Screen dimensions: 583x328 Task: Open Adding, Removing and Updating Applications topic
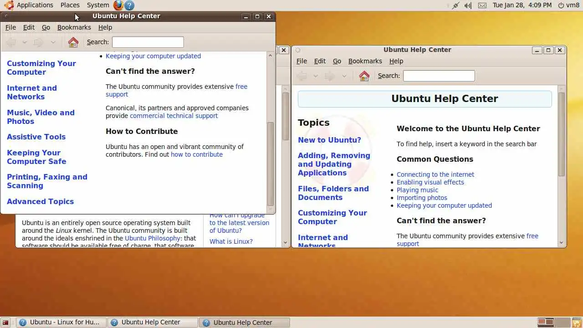pyautogui.click(x=334, y=164)
